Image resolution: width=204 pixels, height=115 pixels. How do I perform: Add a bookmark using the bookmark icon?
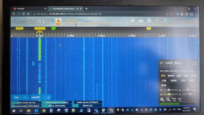[194, 63]
